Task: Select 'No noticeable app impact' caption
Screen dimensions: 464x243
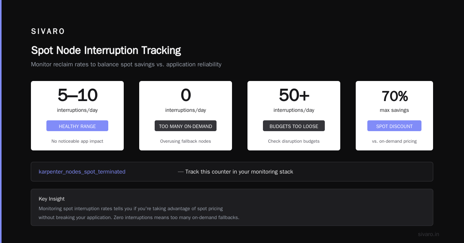Action: (x=77, y=141)
